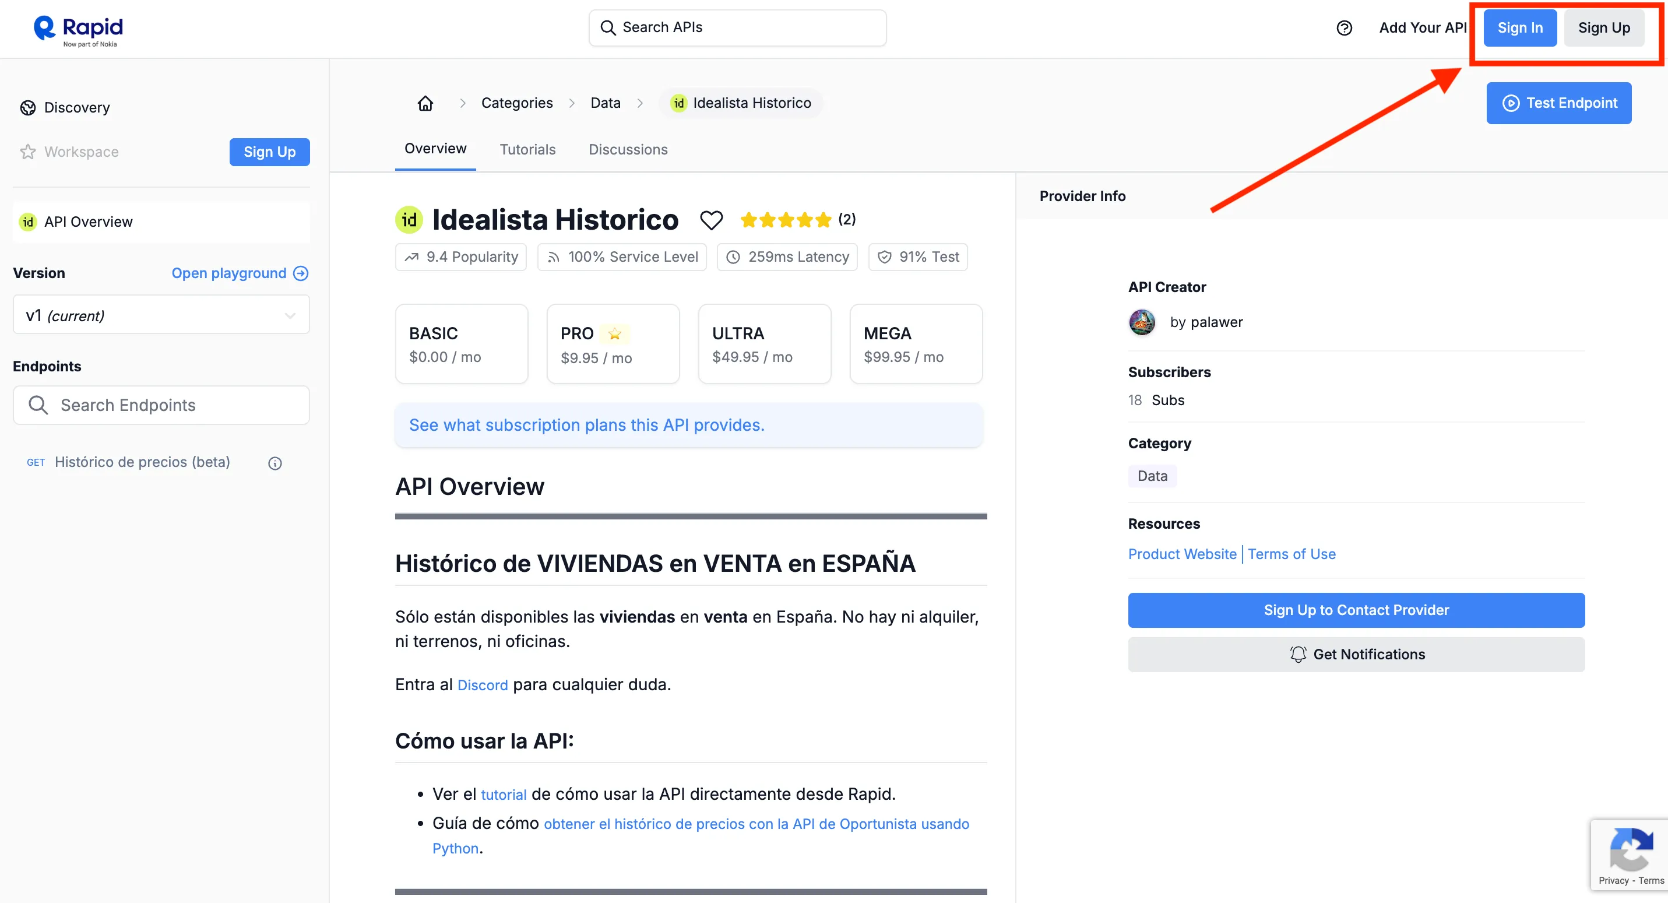This screenshot has width=1668, height=903.
Task: Open Terms of Use link
Action: pos(1291,554)
